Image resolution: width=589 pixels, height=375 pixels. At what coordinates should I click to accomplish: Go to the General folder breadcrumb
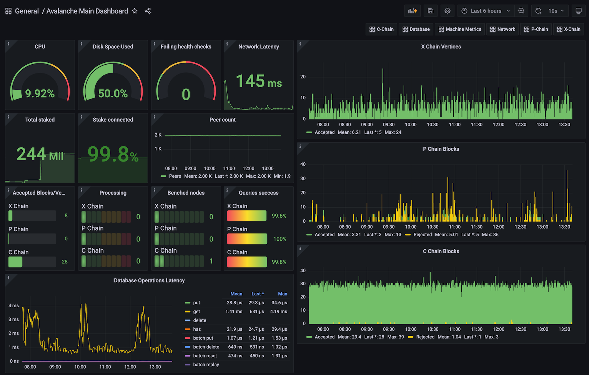coord(27,11)
